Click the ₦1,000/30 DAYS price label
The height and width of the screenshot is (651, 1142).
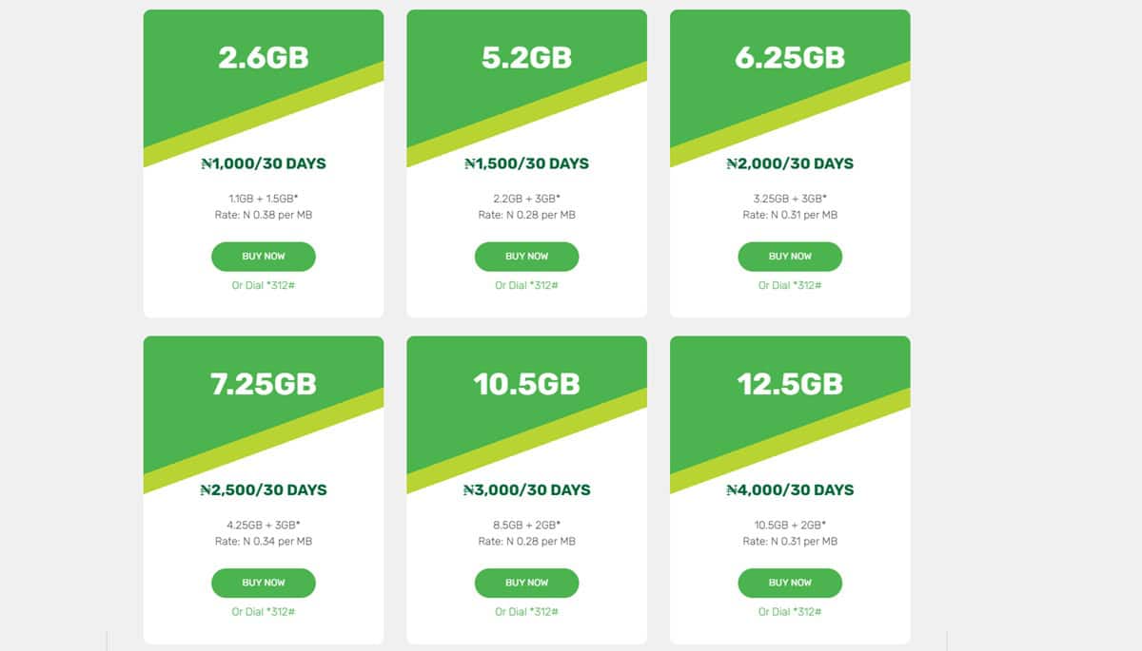263,163
